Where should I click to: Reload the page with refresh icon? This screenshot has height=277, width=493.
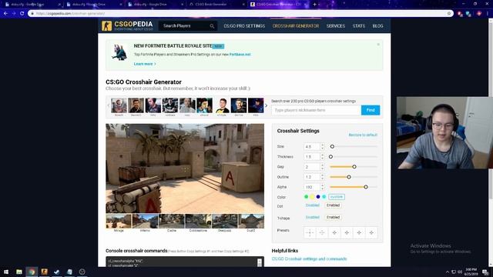pos(22,14)
